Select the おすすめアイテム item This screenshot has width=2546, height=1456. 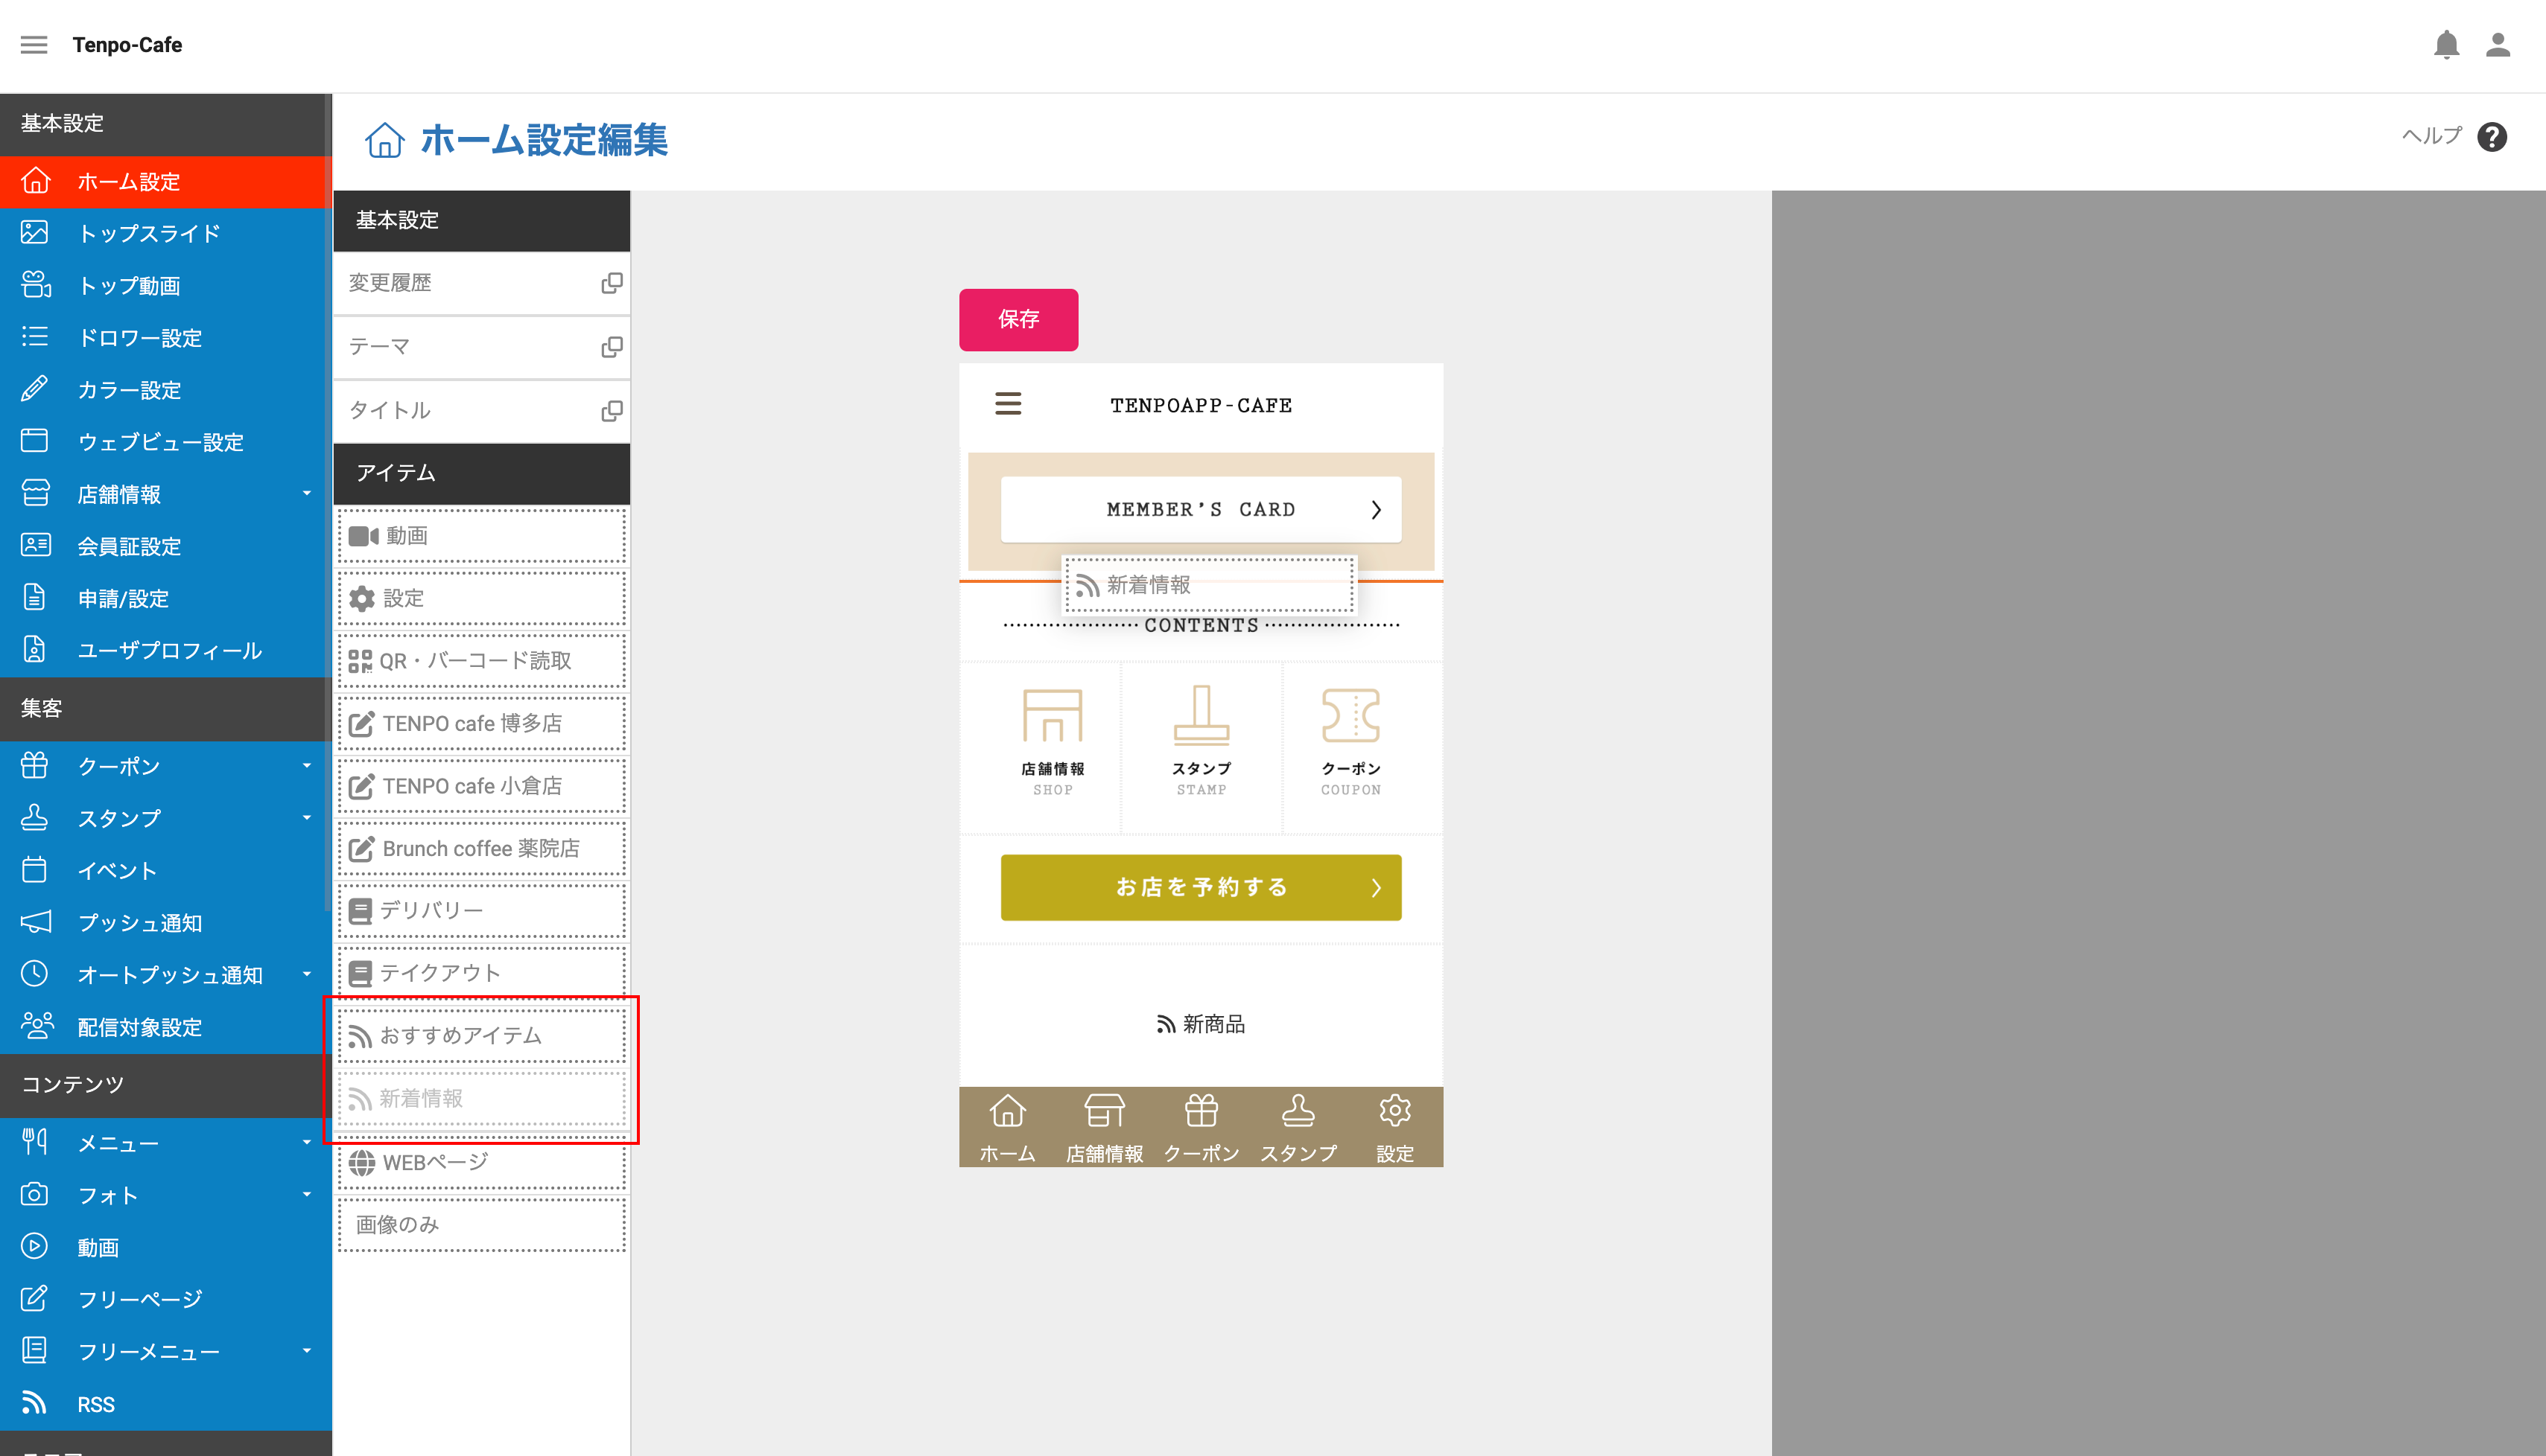tap(482, 1036)
